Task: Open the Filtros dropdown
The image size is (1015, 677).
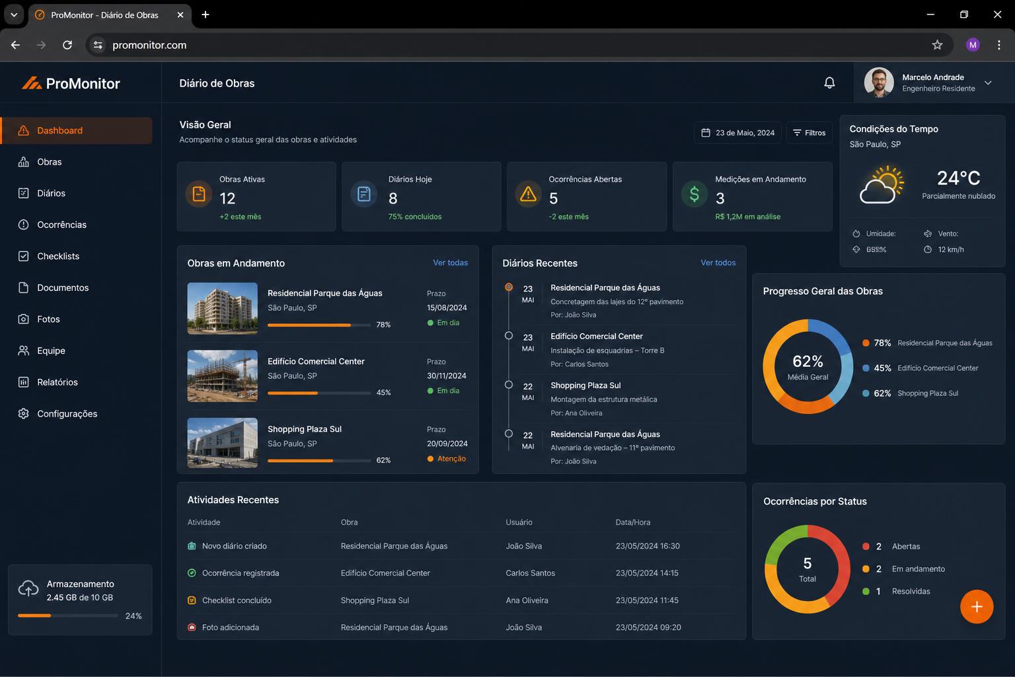Action: (809, 133)
